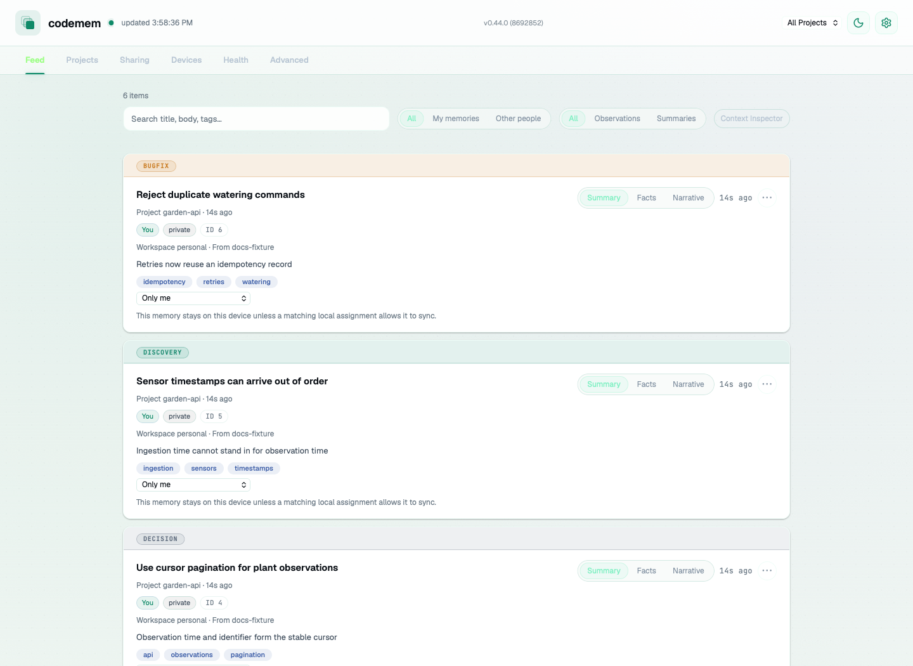Select the All memory type filter
The width and height of the screenshot is (913, 666).
(x=573, y=119)
